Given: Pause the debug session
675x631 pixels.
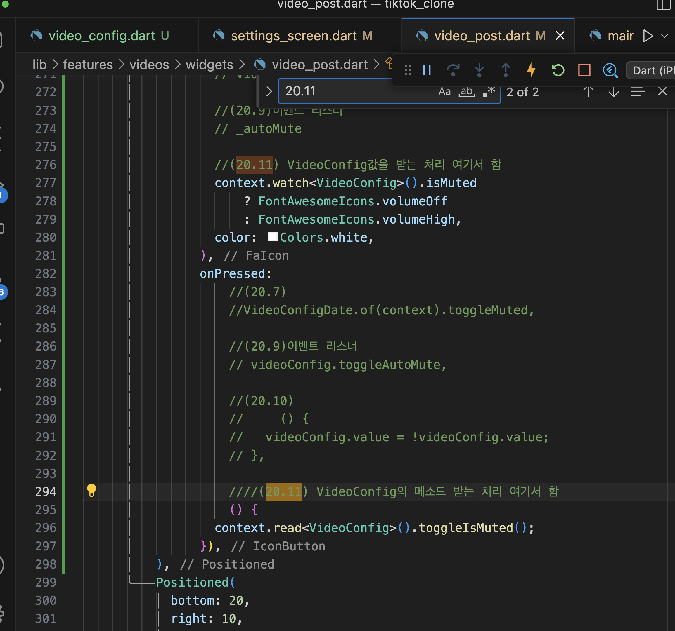Looking at the screenshot, I should coord(427,71).
